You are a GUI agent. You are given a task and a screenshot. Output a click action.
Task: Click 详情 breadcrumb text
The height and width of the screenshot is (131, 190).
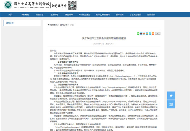[72, 25]
